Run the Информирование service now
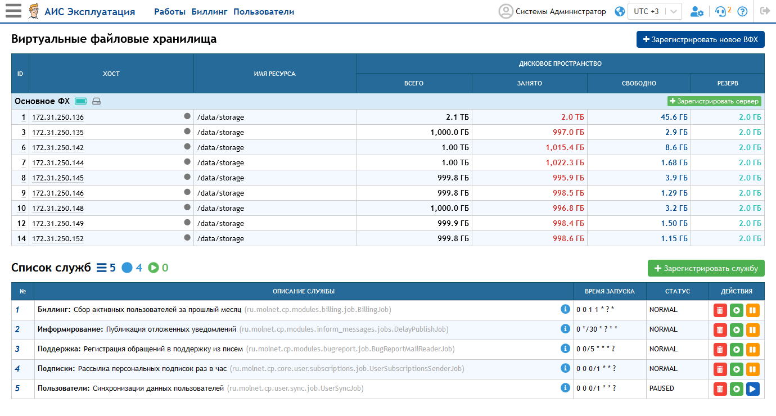This screenshot has width=776, height=416. (x=736, y=329)
